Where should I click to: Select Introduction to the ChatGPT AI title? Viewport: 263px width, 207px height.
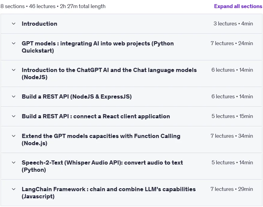point(109,73)
